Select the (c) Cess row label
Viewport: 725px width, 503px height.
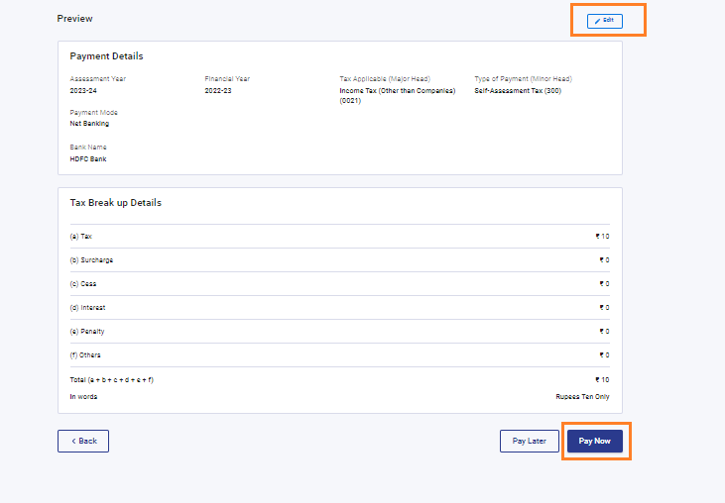point(83,284)
